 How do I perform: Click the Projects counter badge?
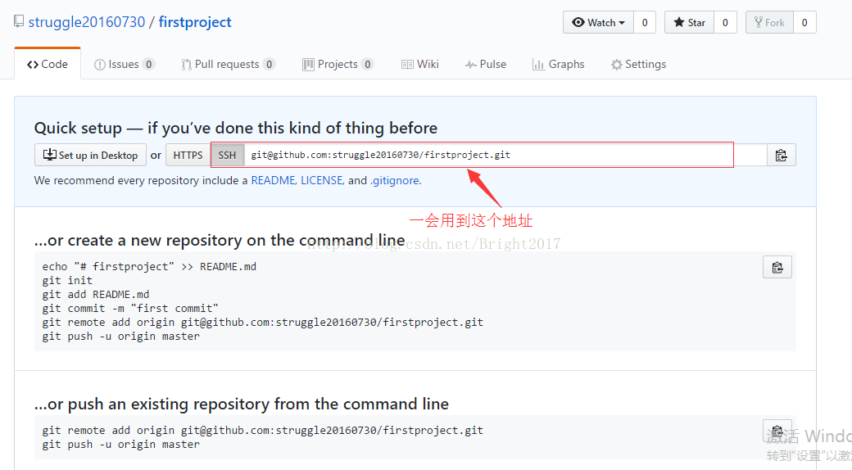tap(367, 64)
